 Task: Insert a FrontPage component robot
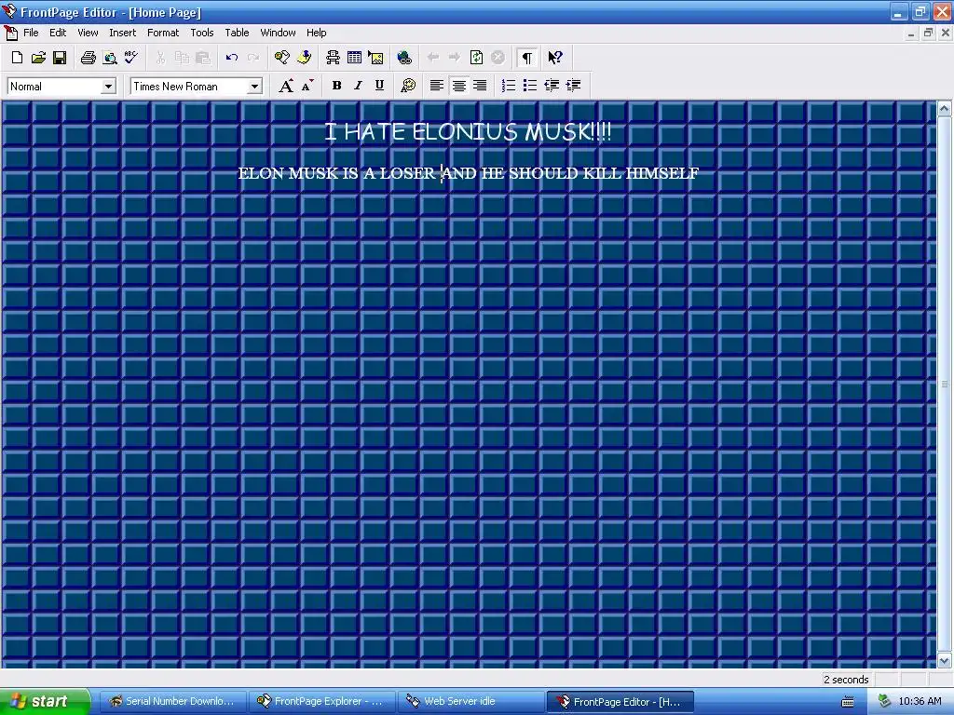[x=333, y=58]
